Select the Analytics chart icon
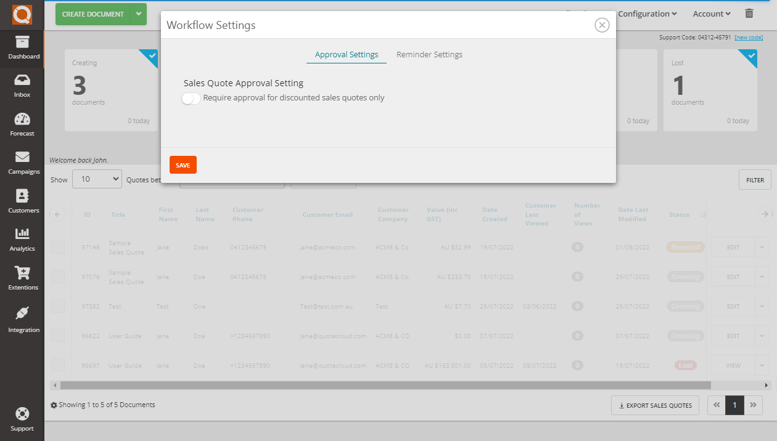 coord(22,238)
